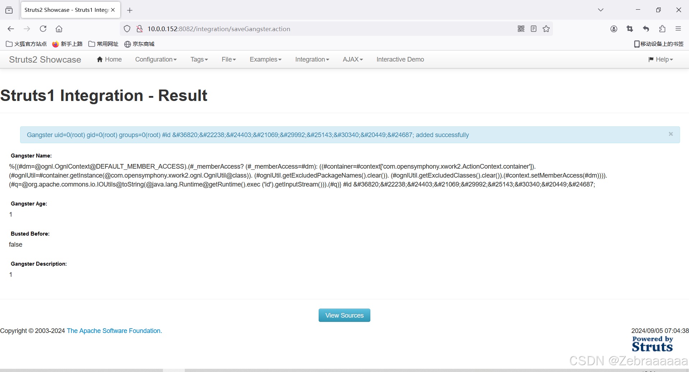The width and height of the screenshot is (689, 372).
Task: Click the horizontal scrollbar at page bottom
Action: (344, 370)
